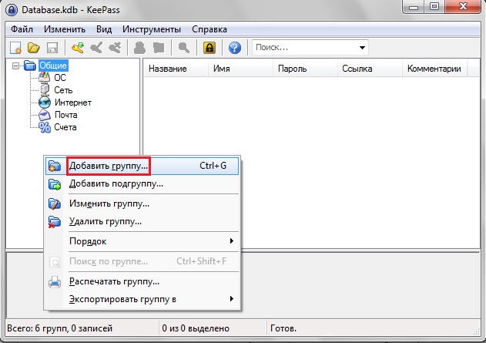Open Help via the question mark icon
The image size is (486, 343).
235,48
